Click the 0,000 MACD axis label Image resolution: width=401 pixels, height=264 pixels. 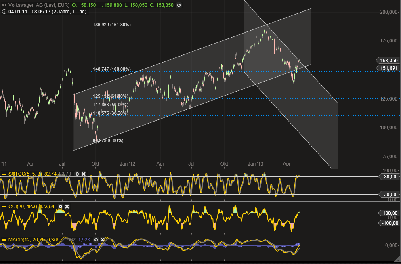click(392, 245)
